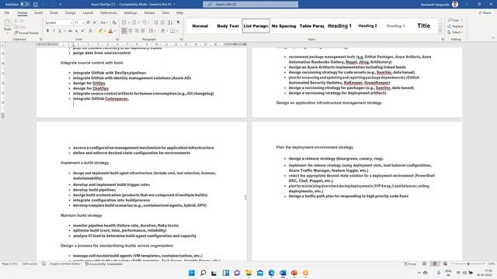Adjust the zoom slider in status bar

tap(468, 263)
